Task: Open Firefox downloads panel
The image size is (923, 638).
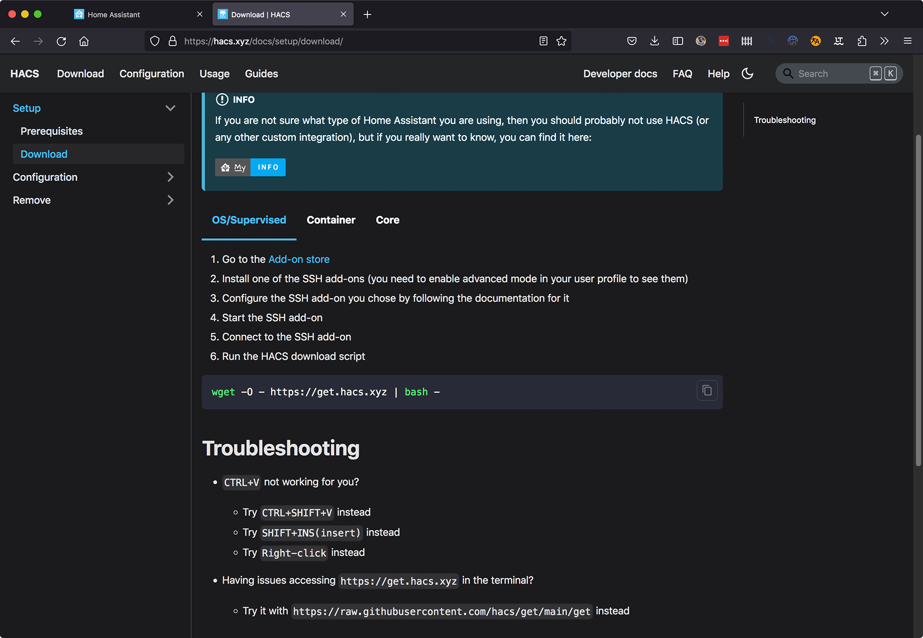Action: pos(654,41)
